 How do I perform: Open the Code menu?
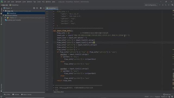click(24, 2)
